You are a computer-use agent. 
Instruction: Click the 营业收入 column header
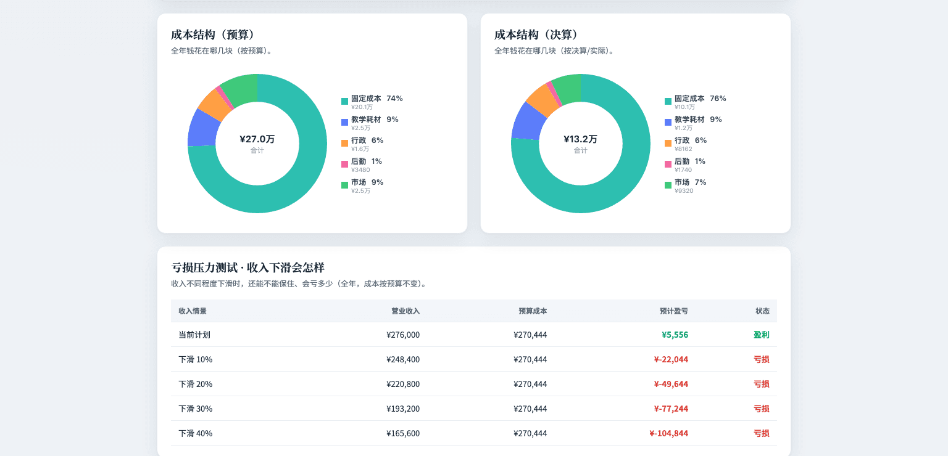405,311
